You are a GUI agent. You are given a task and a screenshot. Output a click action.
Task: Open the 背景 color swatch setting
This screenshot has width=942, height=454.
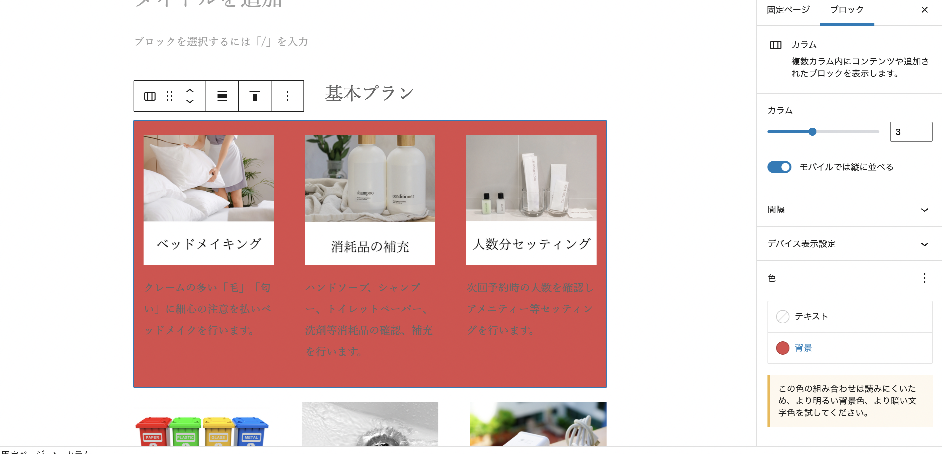coord(850,348)
